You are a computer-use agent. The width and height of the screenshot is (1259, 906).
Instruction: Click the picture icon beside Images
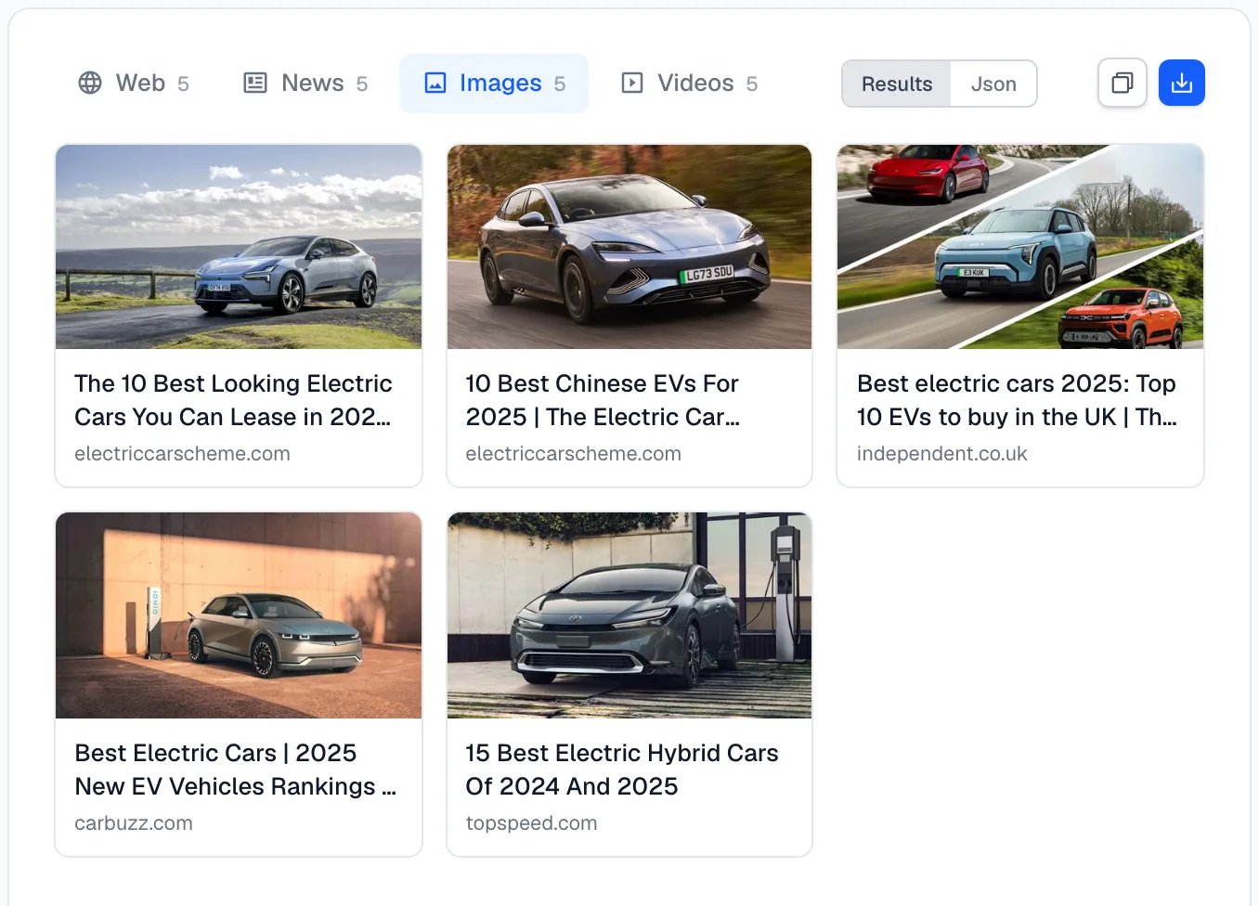click(435, 84)
